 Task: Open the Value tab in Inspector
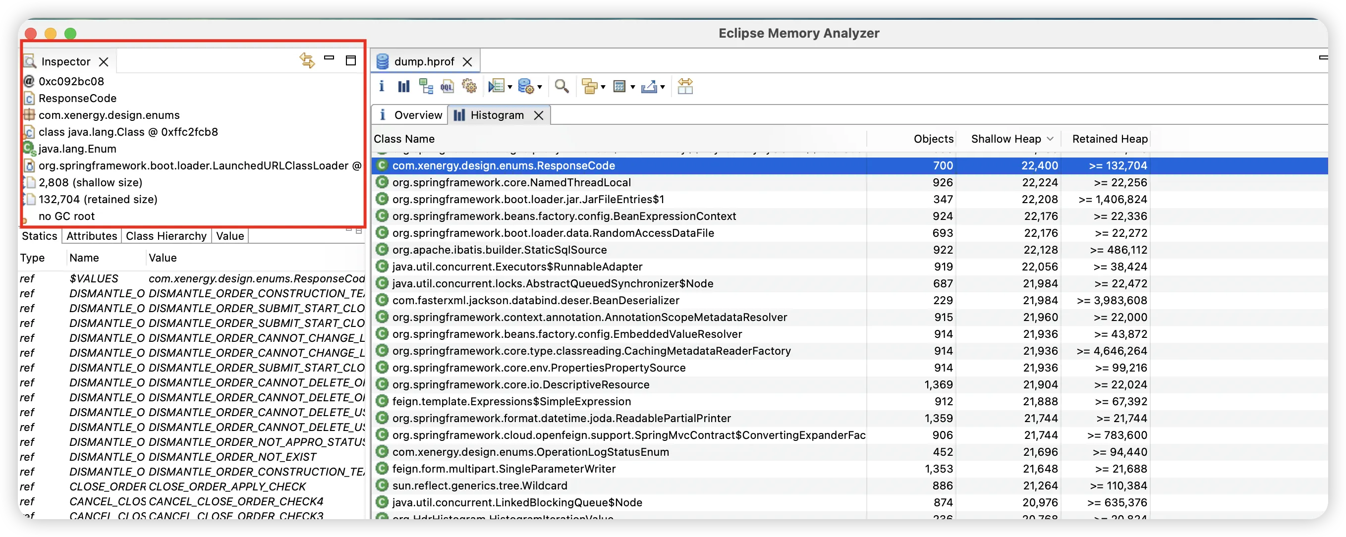coord(230,236)
